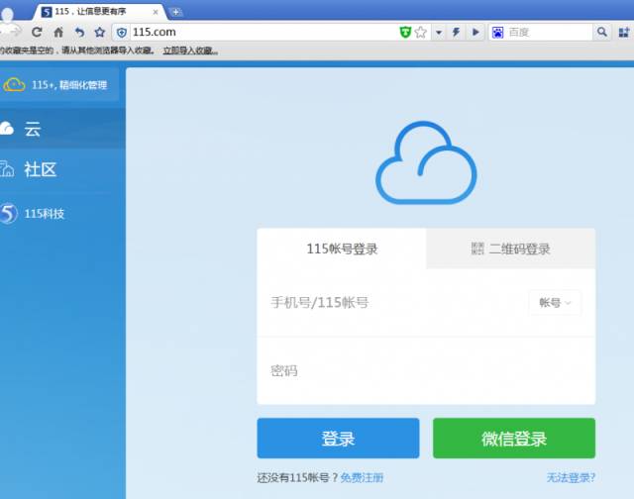Click the shield security icon beside address
Image resolution: width=634 pixels, height=499 pixels.
click(x=122, y=33)
